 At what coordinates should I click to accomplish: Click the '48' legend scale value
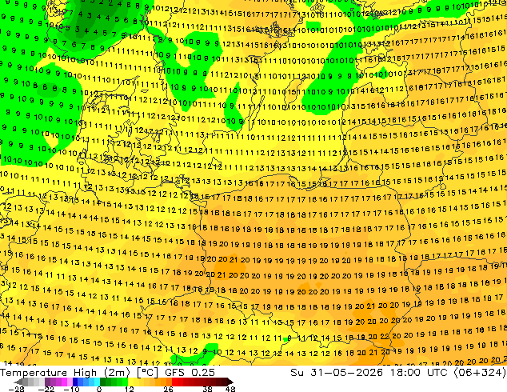coord(230,389)
